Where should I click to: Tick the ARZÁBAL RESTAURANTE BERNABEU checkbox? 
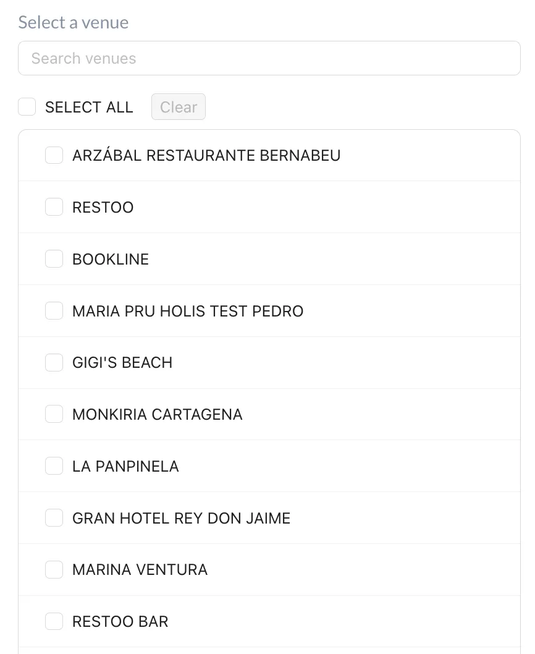tap(54, 155)
